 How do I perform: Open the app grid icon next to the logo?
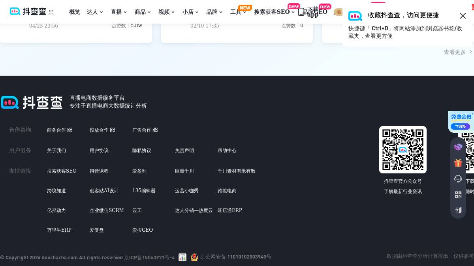(51, 12)
